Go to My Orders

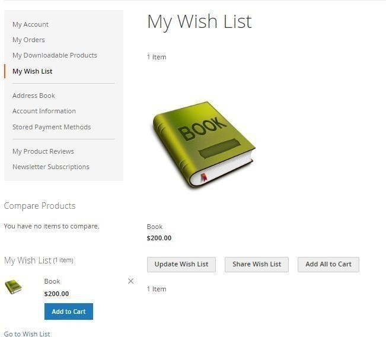pyautogui.click(x=28, y=40)
